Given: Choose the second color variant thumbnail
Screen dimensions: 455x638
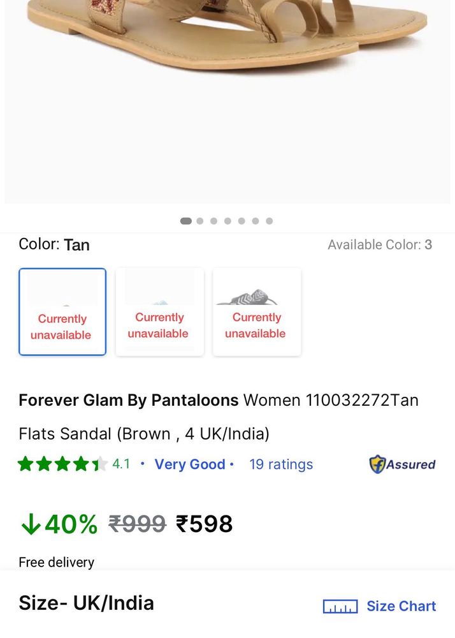Looking at the screenshot, I should [x=160, y=312].
